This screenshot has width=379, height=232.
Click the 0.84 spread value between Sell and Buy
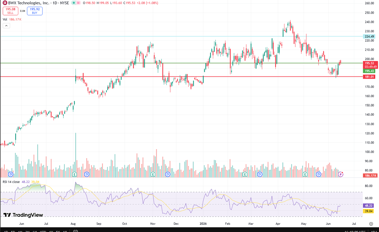click(x=22, y=11)
